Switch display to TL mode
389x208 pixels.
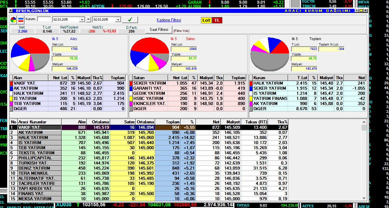[217, 20]
